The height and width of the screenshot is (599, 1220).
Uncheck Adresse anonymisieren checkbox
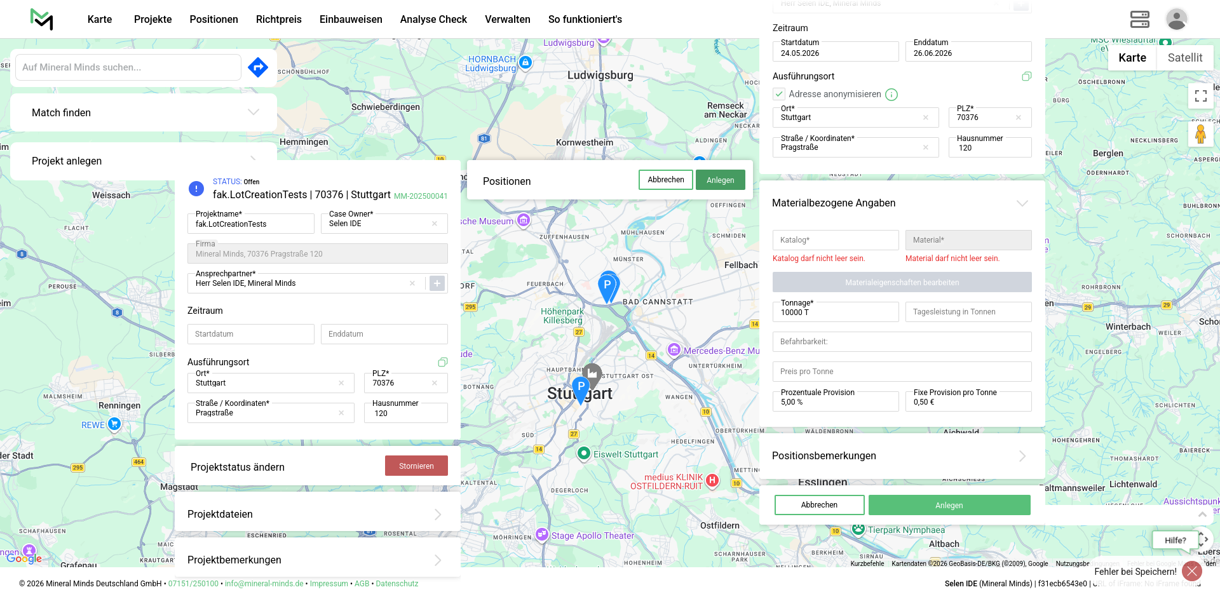pyautogui.click(x=779, y=94)
